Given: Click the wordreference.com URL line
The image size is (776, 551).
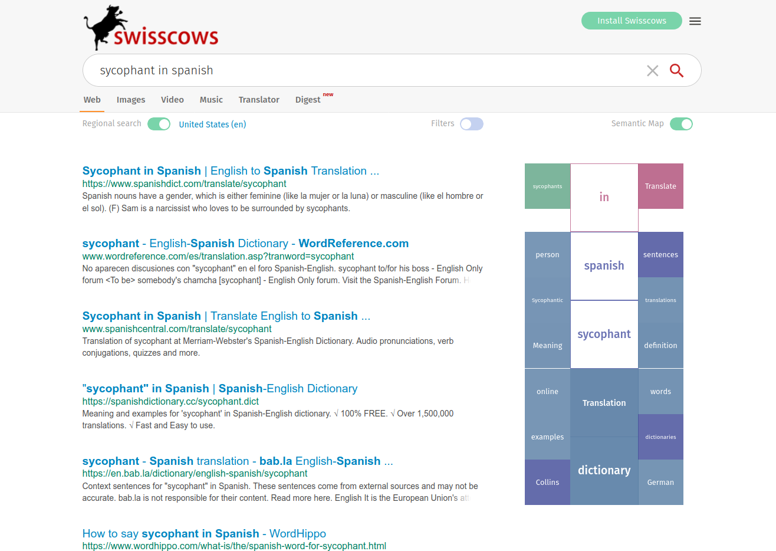Looking at the screenshot, I should click(218, 257).
